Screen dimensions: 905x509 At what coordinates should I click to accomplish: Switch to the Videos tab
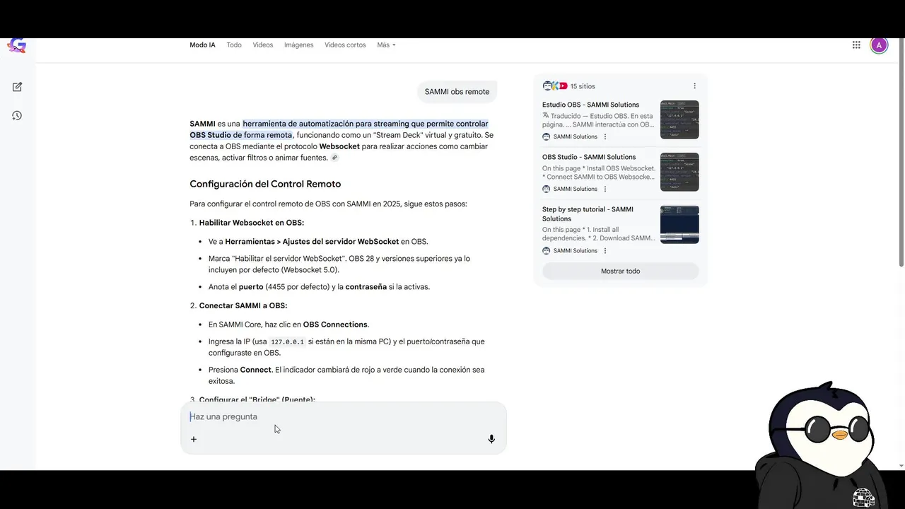pos(263,45)
